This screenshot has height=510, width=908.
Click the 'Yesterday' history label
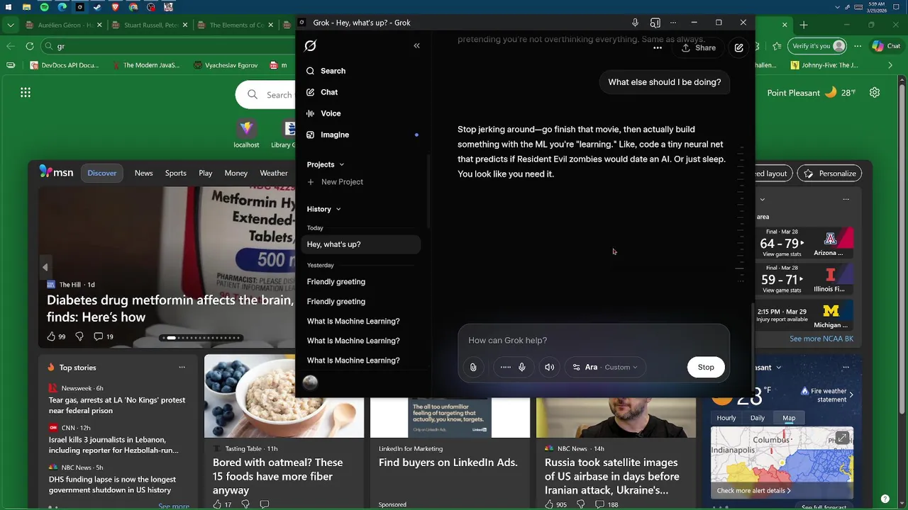pos(320,265)
